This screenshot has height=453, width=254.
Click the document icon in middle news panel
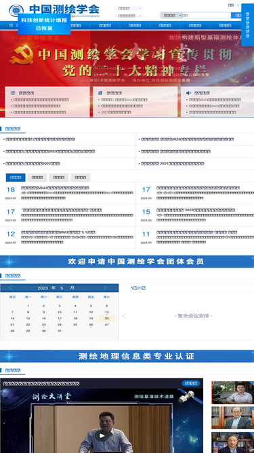[x=100, y=93]
